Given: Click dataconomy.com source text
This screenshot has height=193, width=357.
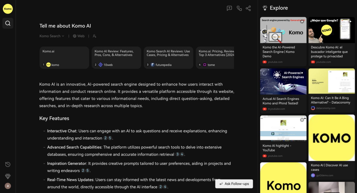Looking at the screenshot, I should [x=326, y=108].
